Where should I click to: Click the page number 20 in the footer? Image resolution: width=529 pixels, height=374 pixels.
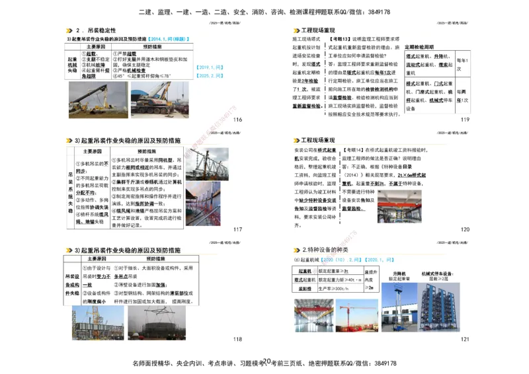pyautogui.click(x=266, y=361)
